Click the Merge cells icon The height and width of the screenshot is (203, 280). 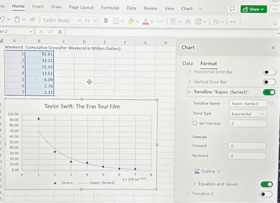pos(198,22)
